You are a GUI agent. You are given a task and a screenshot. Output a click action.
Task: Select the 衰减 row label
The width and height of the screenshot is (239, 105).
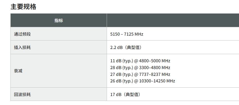click(18, 71)
